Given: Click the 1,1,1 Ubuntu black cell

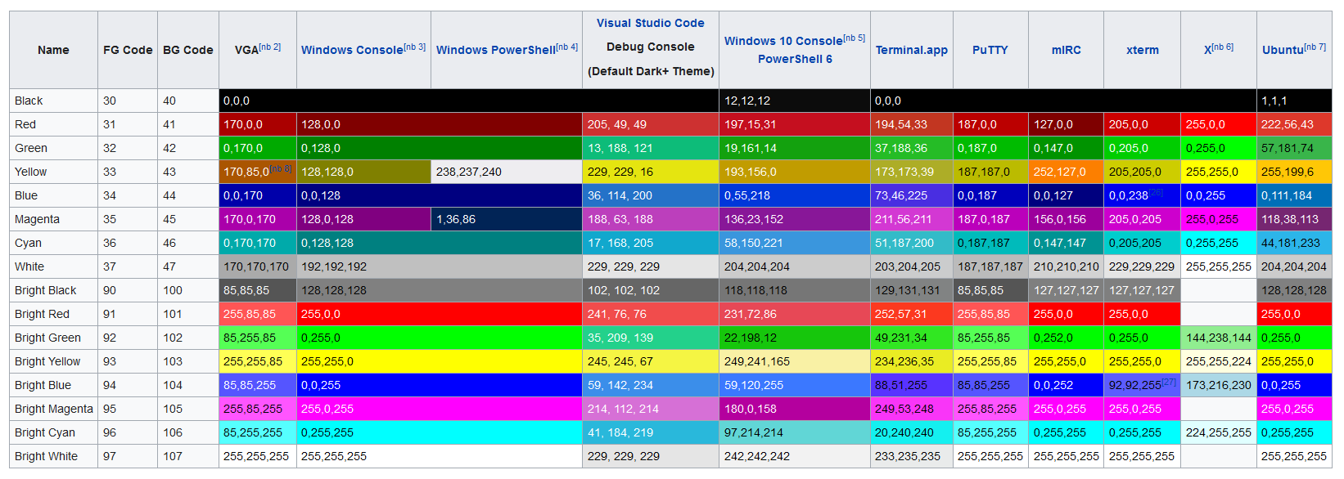Looking at the screenshot, I should tap(1294, 101).
